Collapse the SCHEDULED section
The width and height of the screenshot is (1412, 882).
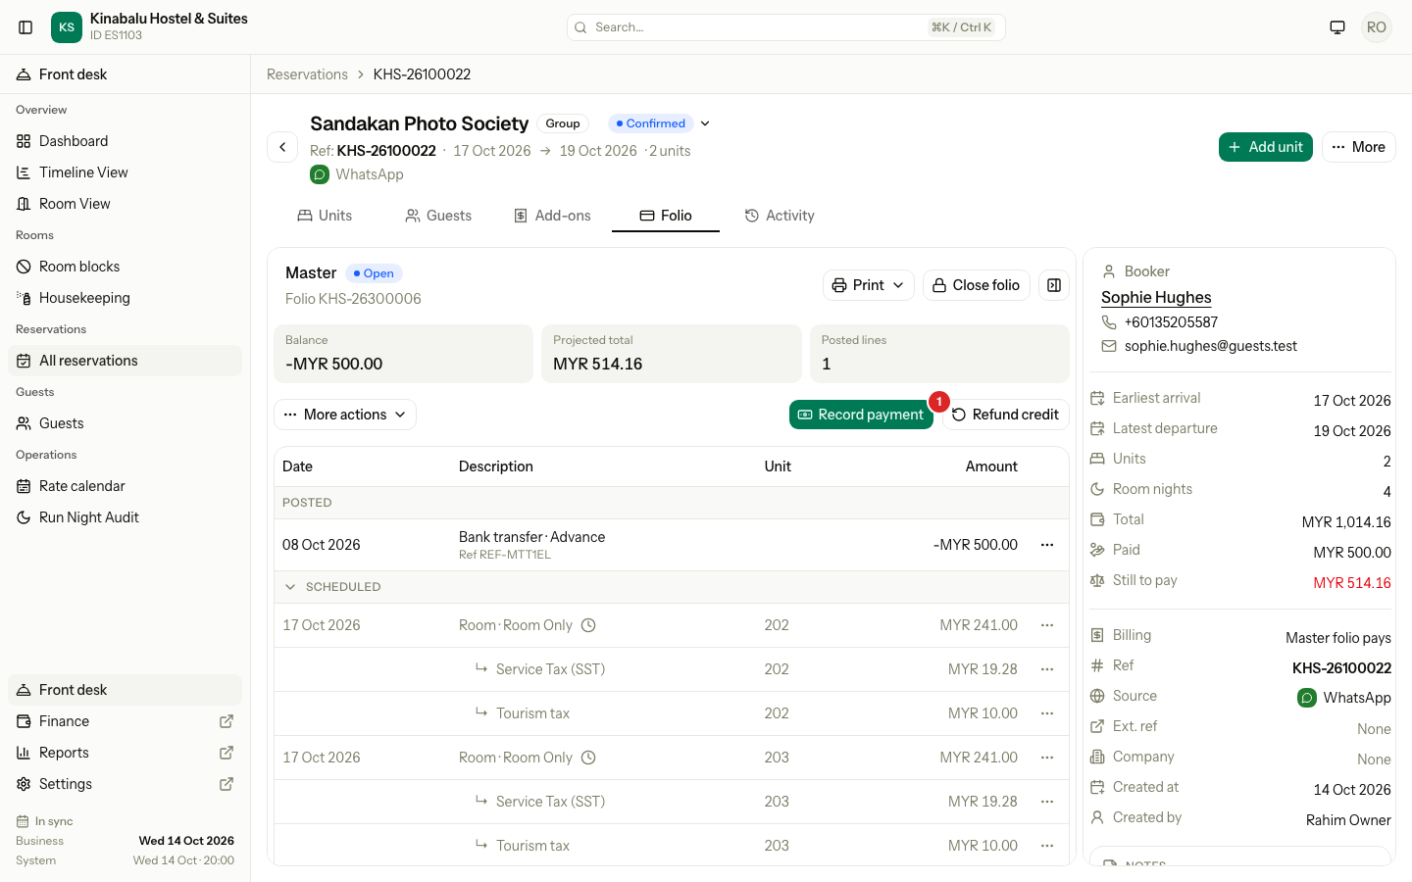click(290, 587)
